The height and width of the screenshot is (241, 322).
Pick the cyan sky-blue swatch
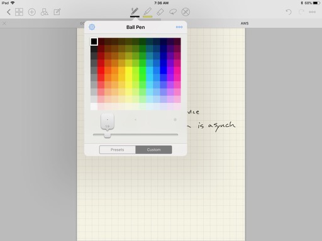[150, 70]
